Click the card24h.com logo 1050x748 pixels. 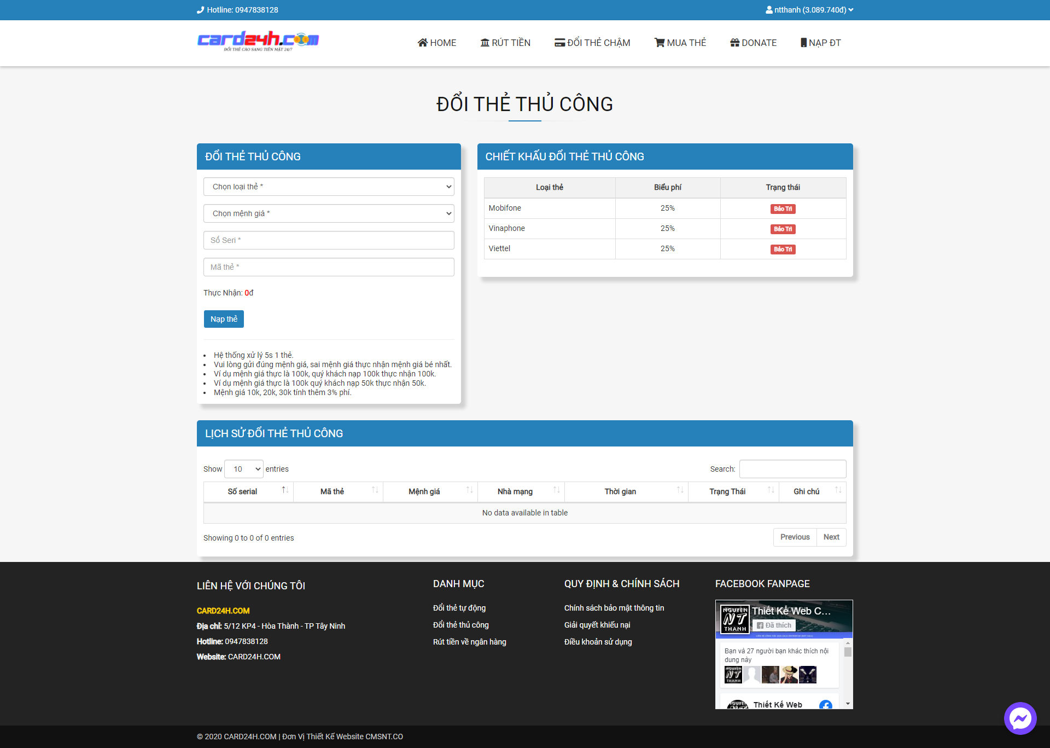pyautogui.click(x=258, y=41)
